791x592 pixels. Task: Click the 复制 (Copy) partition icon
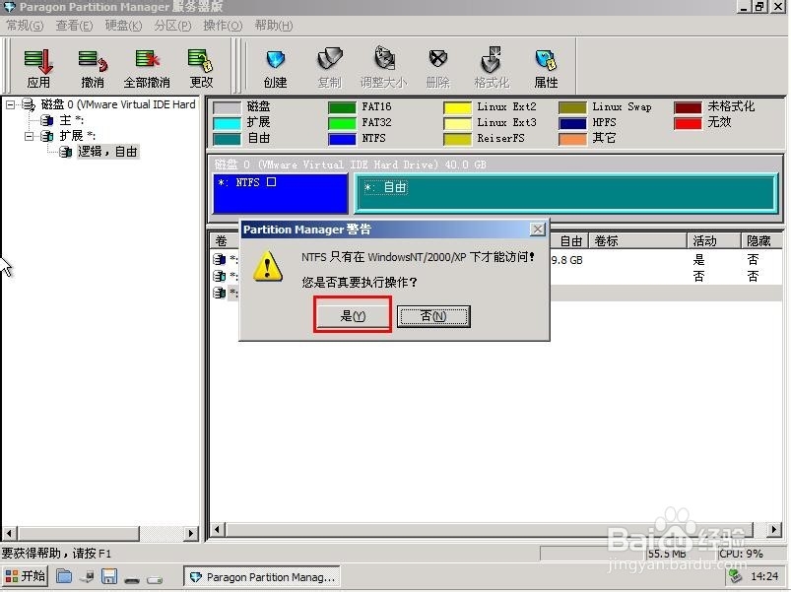(x=330, y=68)
